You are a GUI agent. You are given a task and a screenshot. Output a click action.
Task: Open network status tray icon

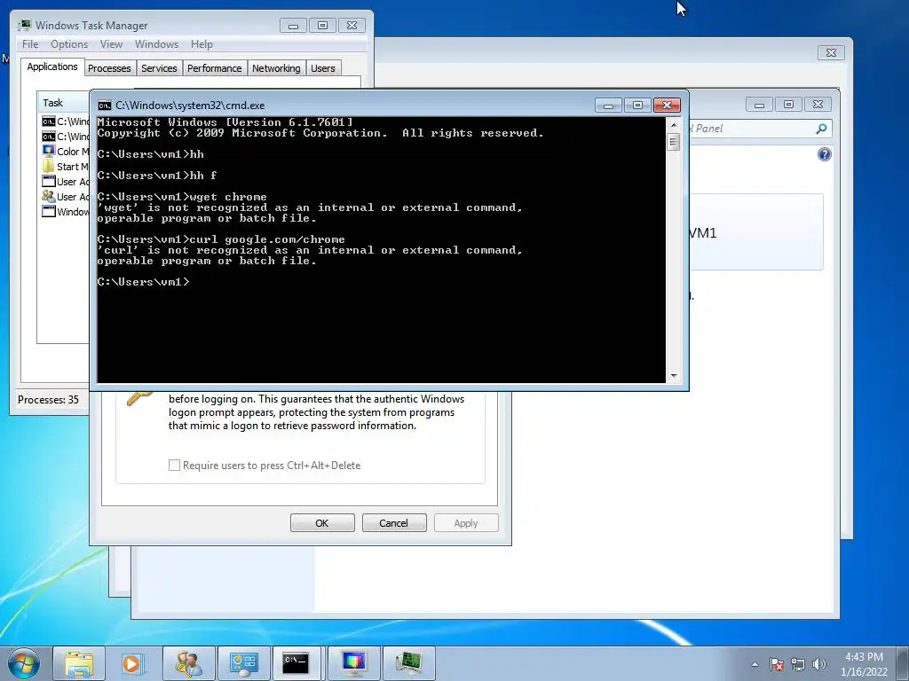coord(798,664)
